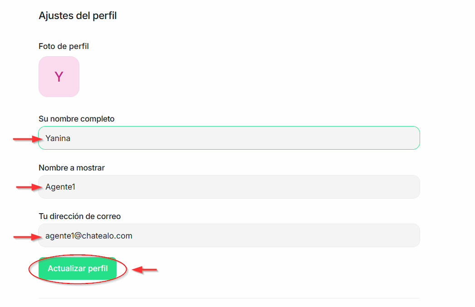Click the agente1@chatealo.com text
Viewport: 475px width, 307px height.
(89, 236)
